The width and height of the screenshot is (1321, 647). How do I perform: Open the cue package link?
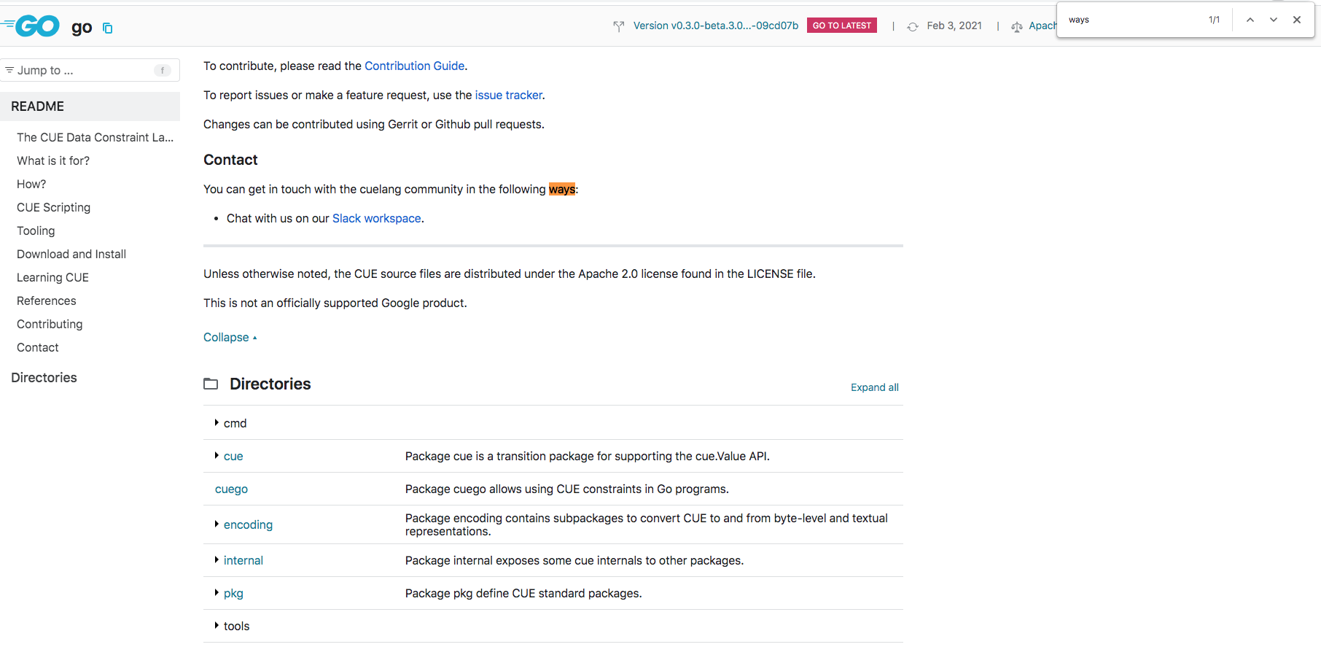tap(233, 456)
